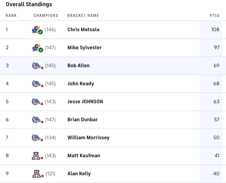Open William Morrissey's bracket
Image resolution: width=226 pixels, height=183 pixels.
click(x=88, y=137)
